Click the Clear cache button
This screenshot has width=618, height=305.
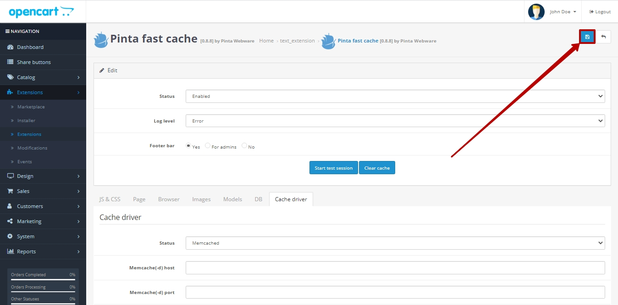(x=377, y=168)
